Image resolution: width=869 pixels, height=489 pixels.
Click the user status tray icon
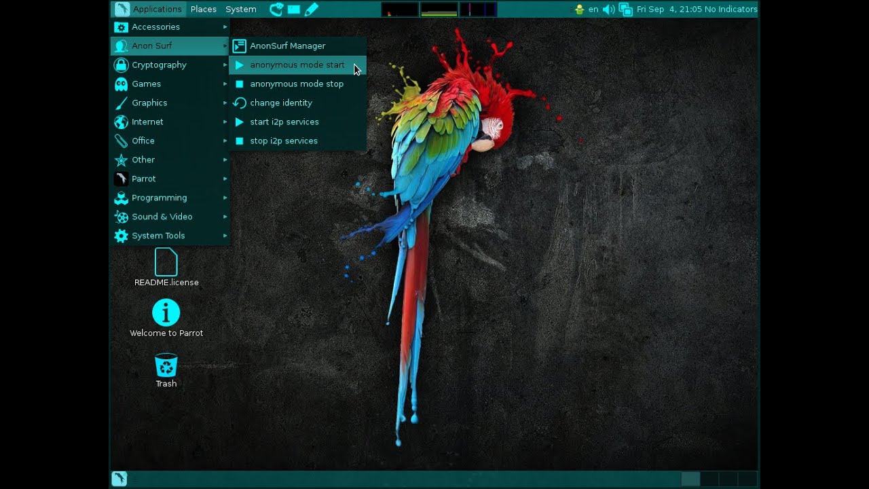click(579, 10)
